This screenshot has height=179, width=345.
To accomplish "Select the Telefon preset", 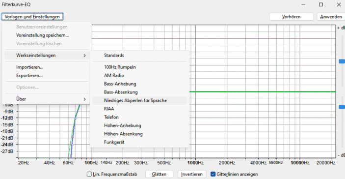I will 139,117.
